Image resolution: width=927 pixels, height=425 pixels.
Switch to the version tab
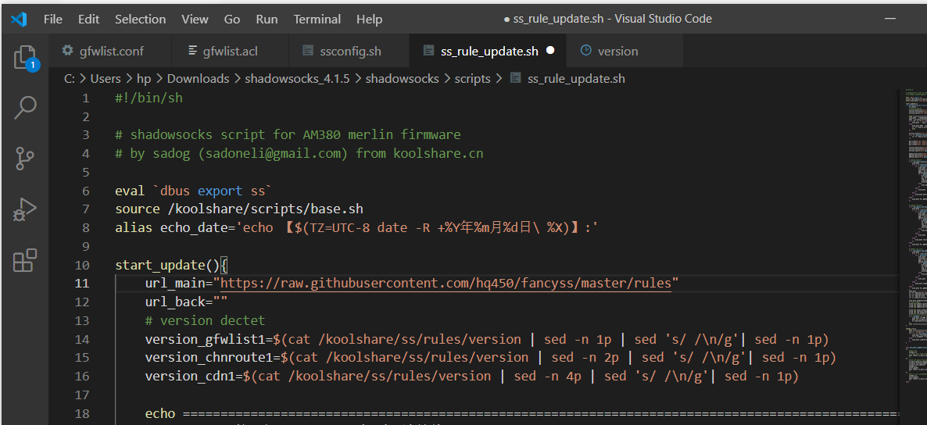(625, 51)
